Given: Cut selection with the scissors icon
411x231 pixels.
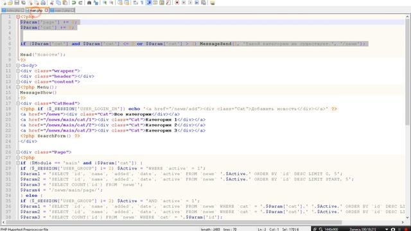Looking at the screenshot, I should [x=51, y=3].
